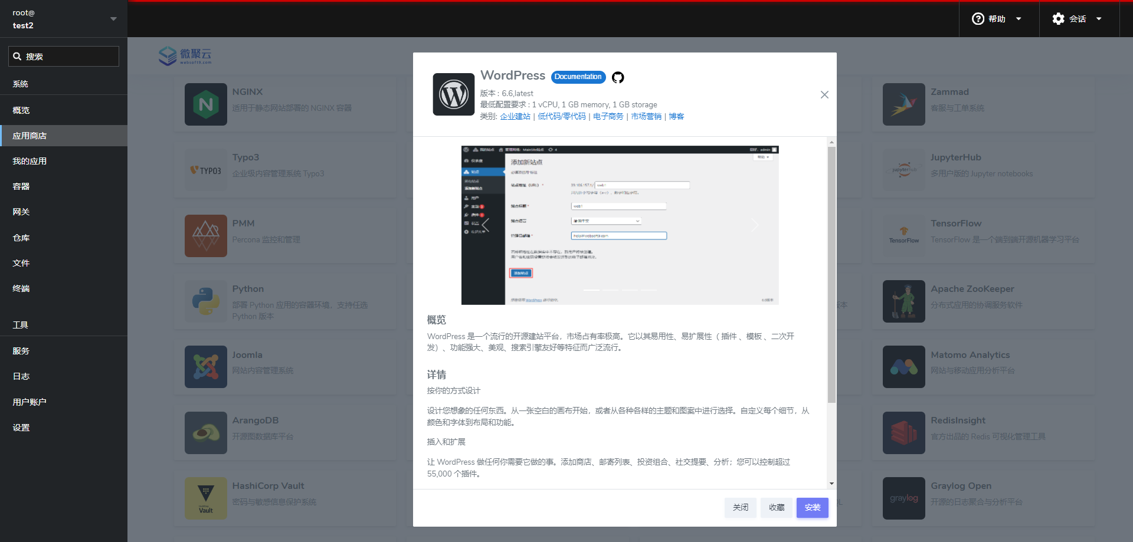Click the help question mark icon
This screenshot has height=542, width=1133.
tap(978, 19)
